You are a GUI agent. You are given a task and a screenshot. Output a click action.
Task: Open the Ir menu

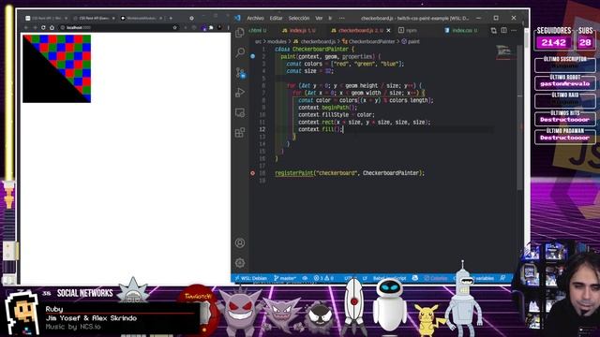(330, 18)
